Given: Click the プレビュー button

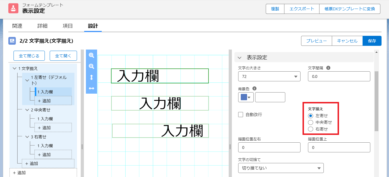Looking at the screenshot, I should 316,41.
